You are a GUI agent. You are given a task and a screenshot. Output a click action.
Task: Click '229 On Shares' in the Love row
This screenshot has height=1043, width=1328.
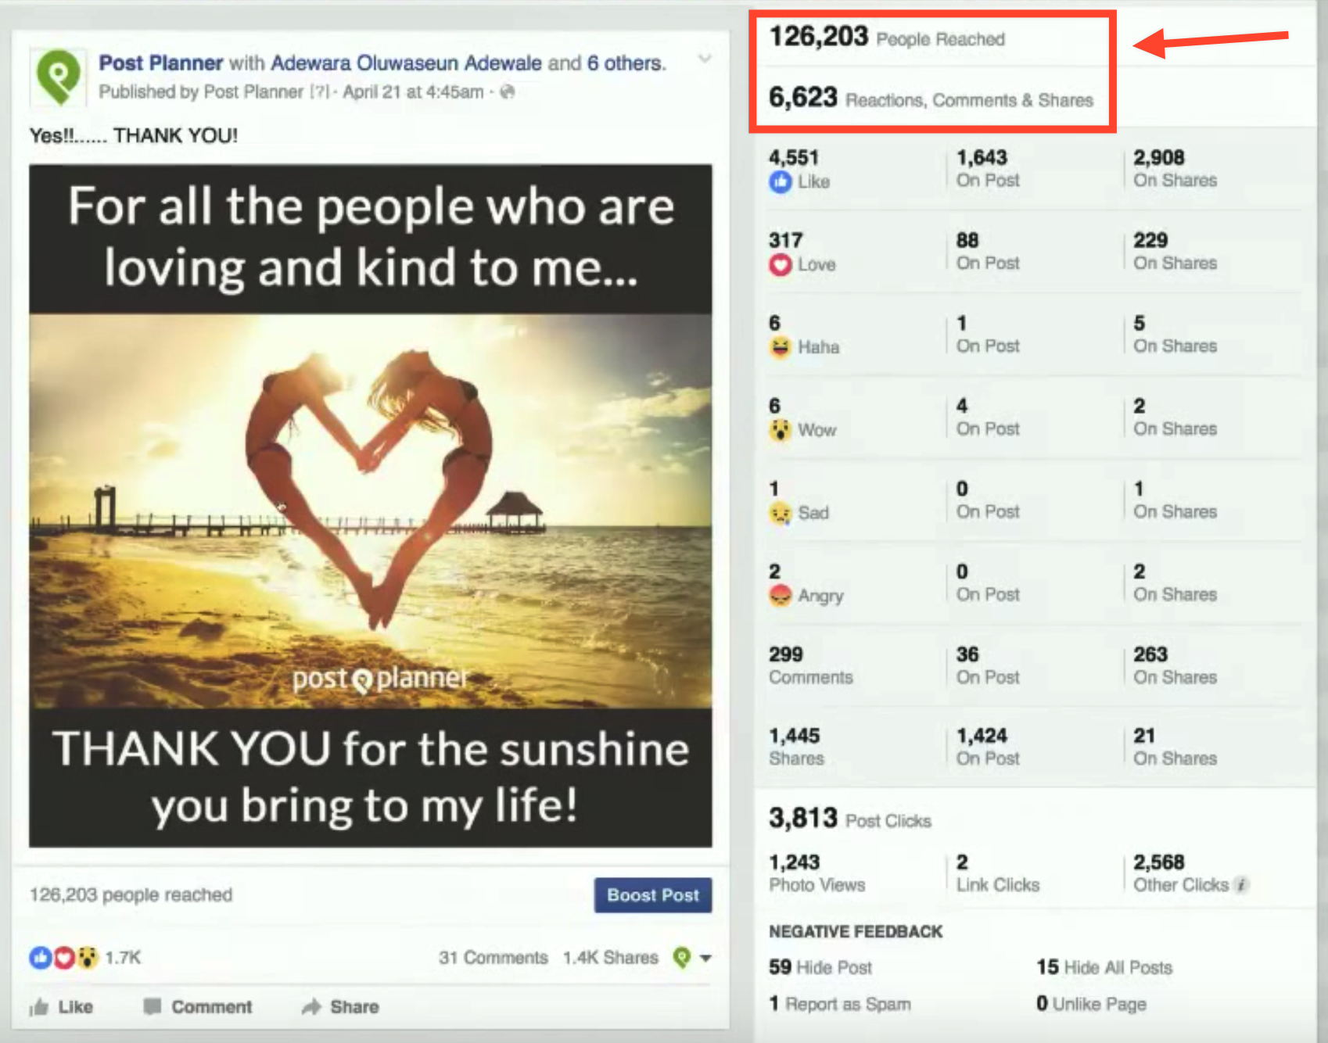tap(1175, 252)
